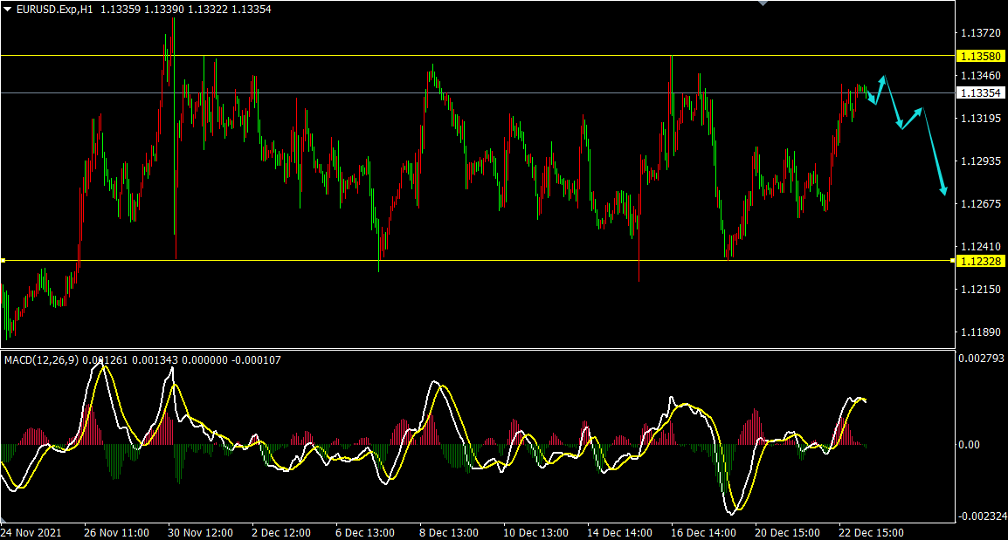
Task: Click the yellow 1.12328 price tag
Action: pos(980,261)
